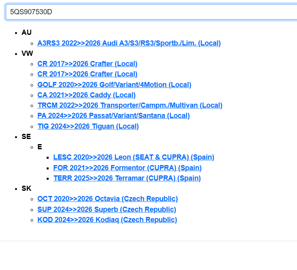Open LESC Leon (SEAT & CUPRA) link
This screenshot has height=270, width=297.
click(134, 157)
